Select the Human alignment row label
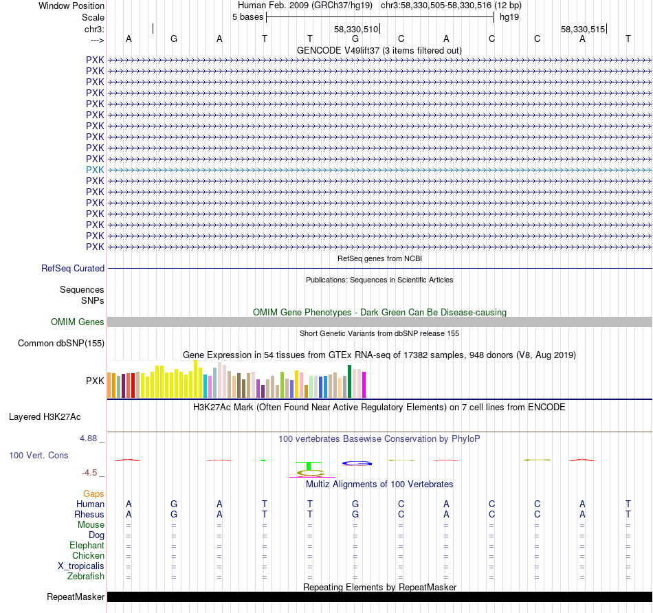The height and width of the screenshot is (613, 653). point(90,504)
